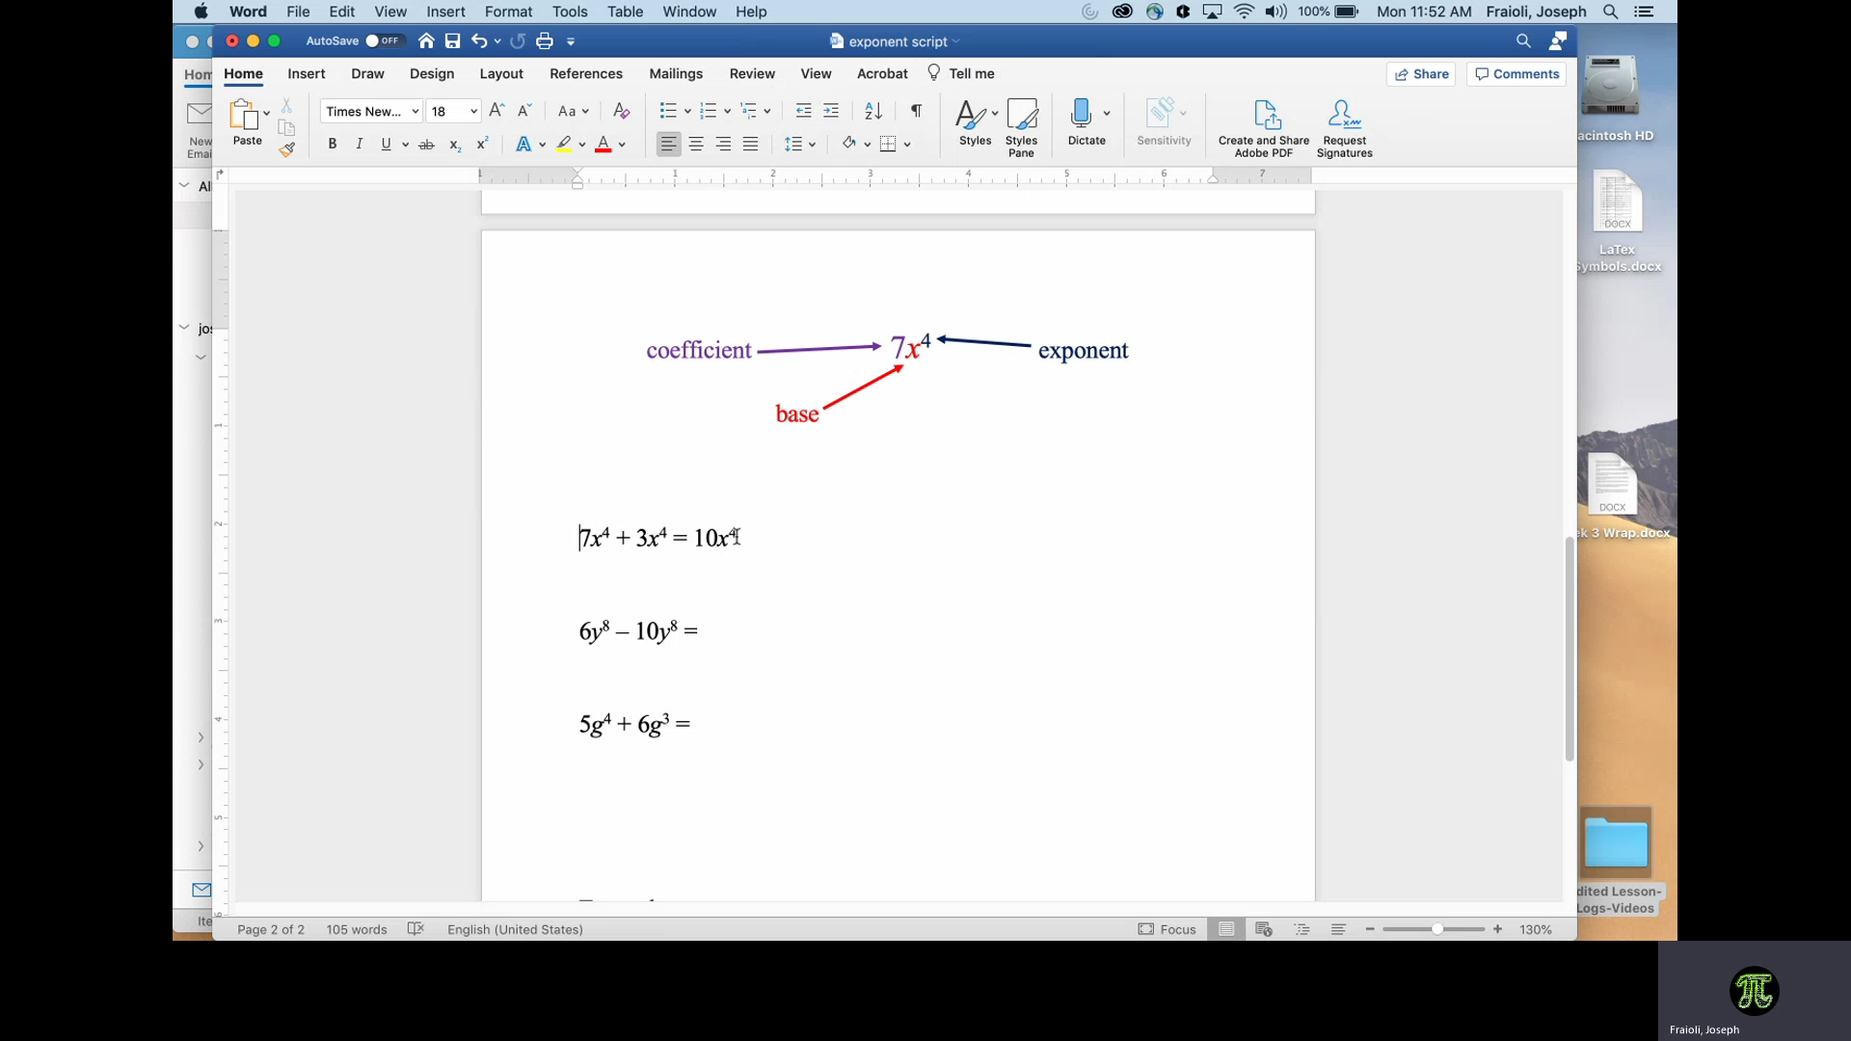Click Create and Share Adobe PDF
The image size is (1851, 1041).
coord(1264,127)
